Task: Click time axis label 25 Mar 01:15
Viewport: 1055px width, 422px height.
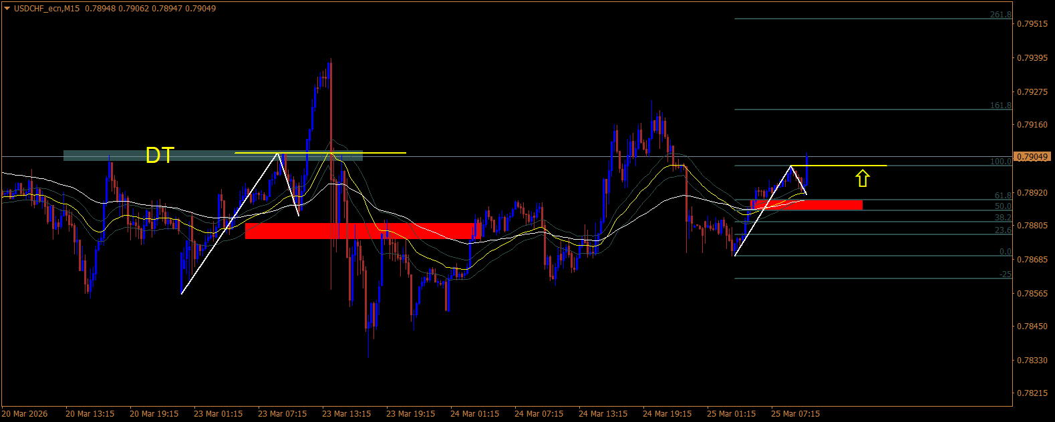Action: click(x=732, y=414)
